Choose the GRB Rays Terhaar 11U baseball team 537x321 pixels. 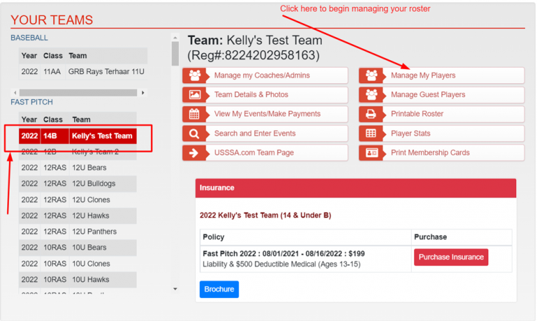(x=83, y=72)
